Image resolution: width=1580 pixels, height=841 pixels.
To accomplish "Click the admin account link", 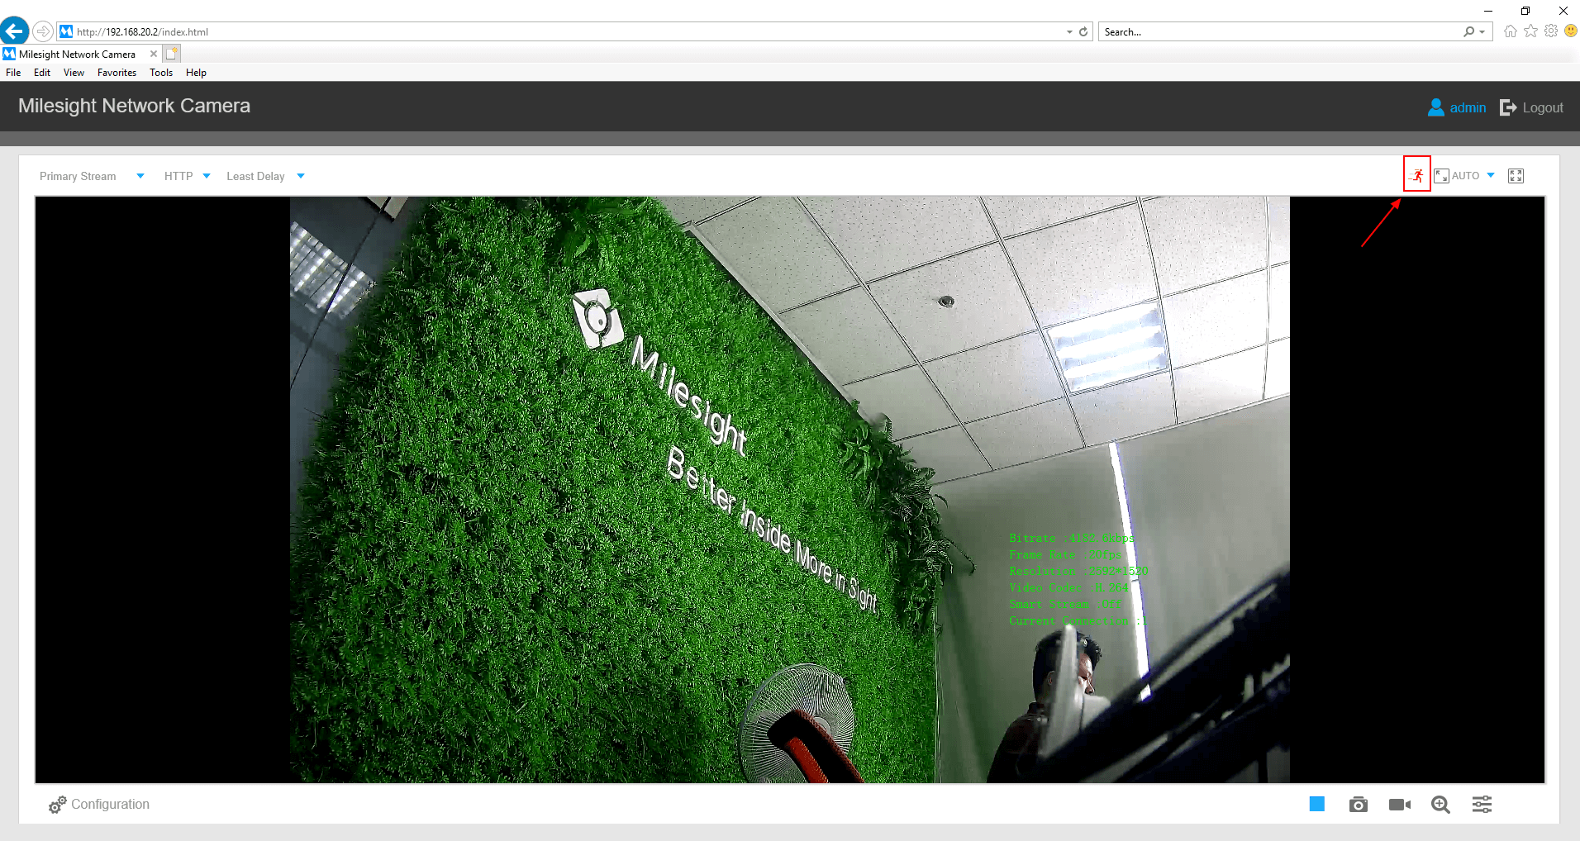I will (x=1467, y=107).
